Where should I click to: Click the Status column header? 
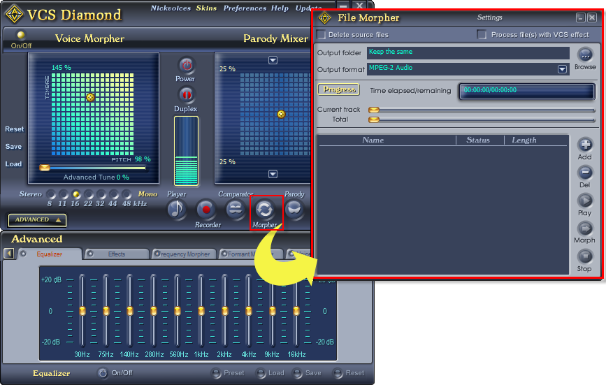(479, 140)
